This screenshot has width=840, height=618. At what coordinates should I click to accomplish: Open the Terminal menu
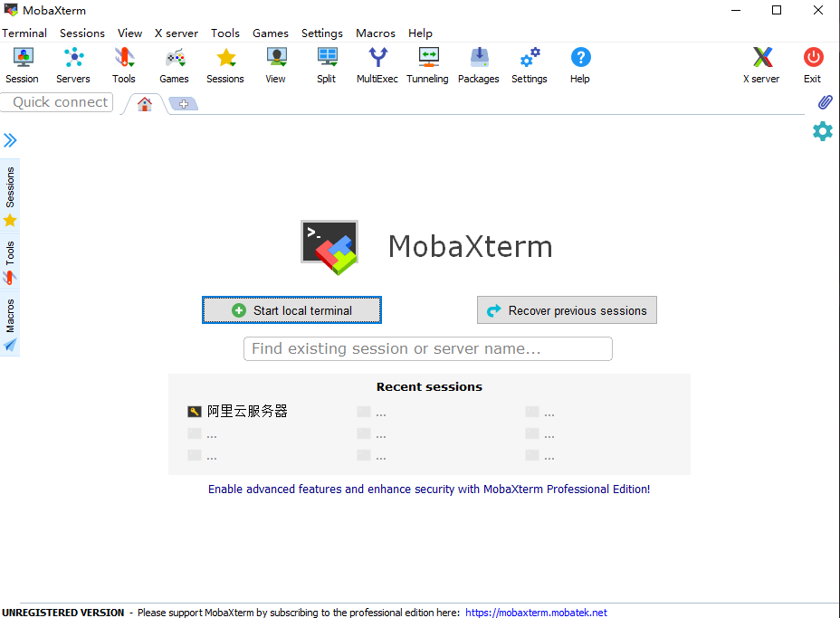coord(24,33)
